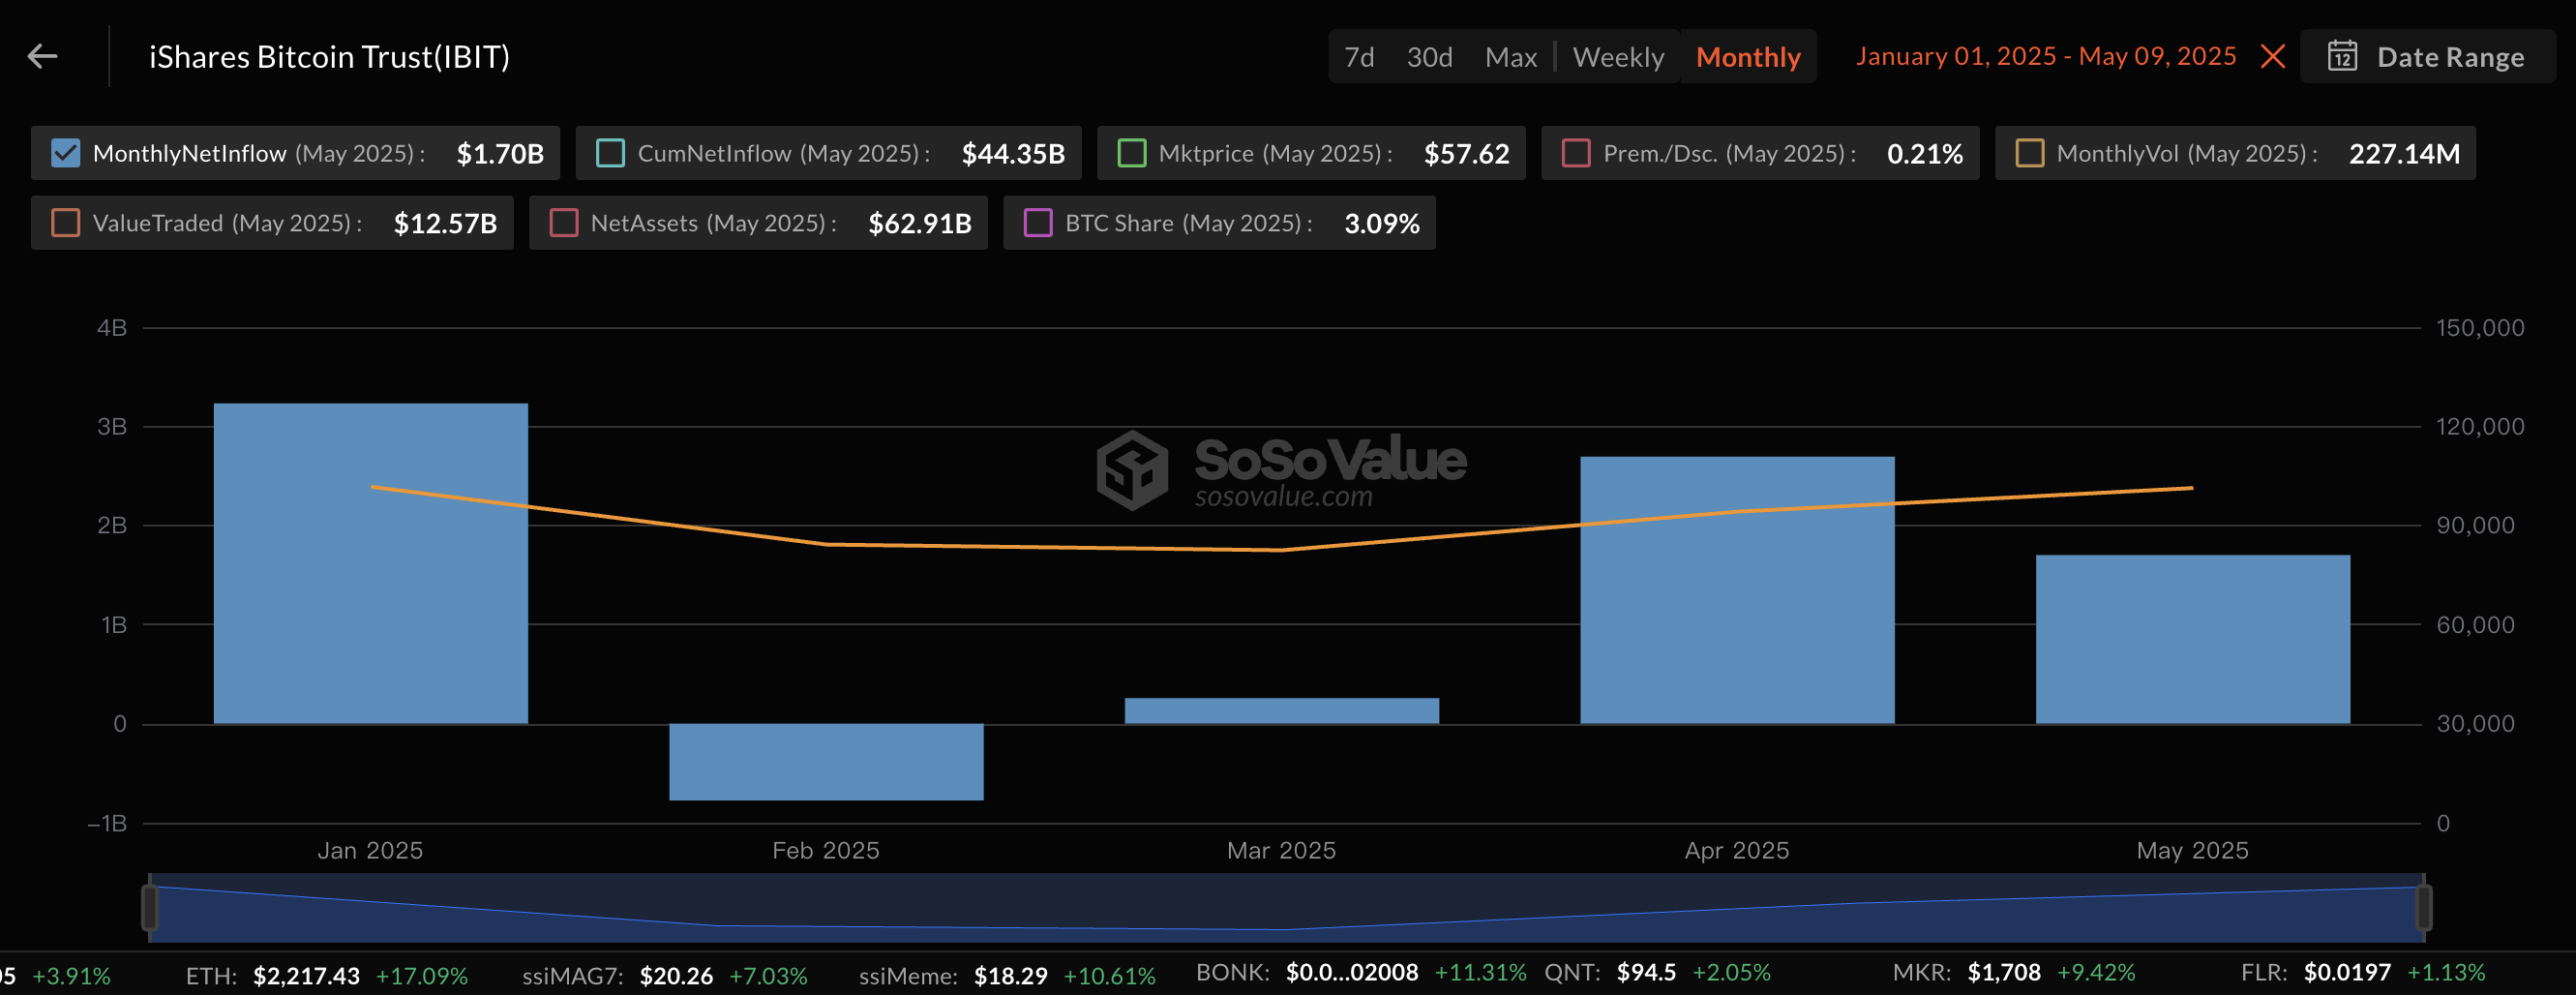
Task: Enable the CumNetInflow series checkbox
Action: coord(610,153)
